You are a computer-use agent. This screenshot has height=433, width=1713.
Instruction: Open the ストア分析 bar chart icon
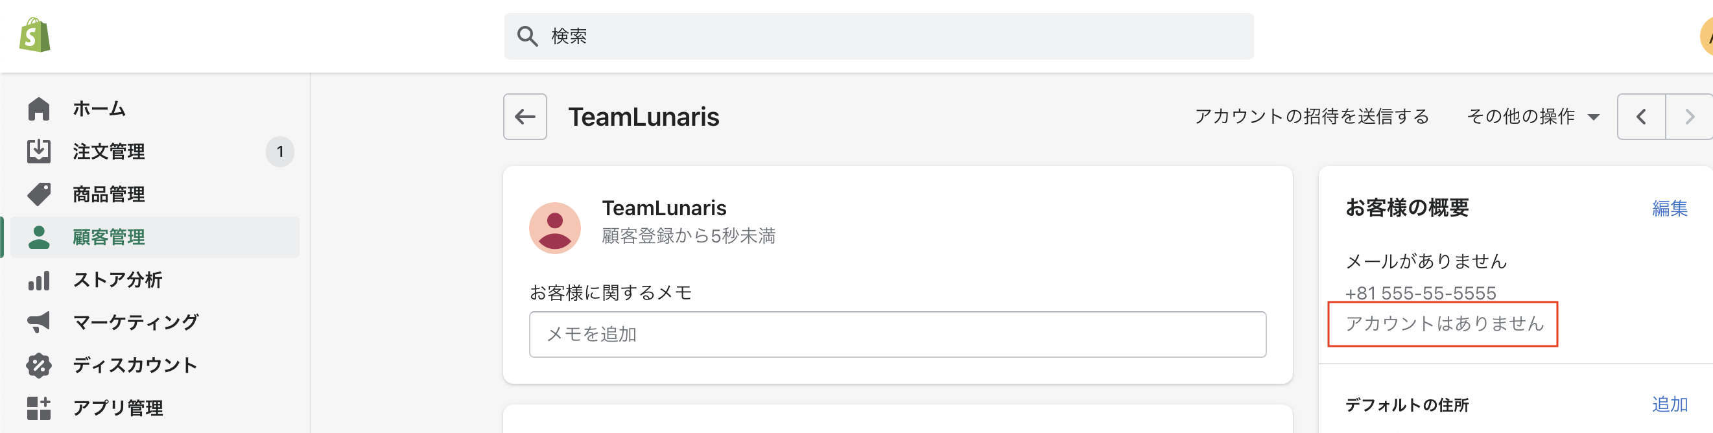(x=38, y=280)
